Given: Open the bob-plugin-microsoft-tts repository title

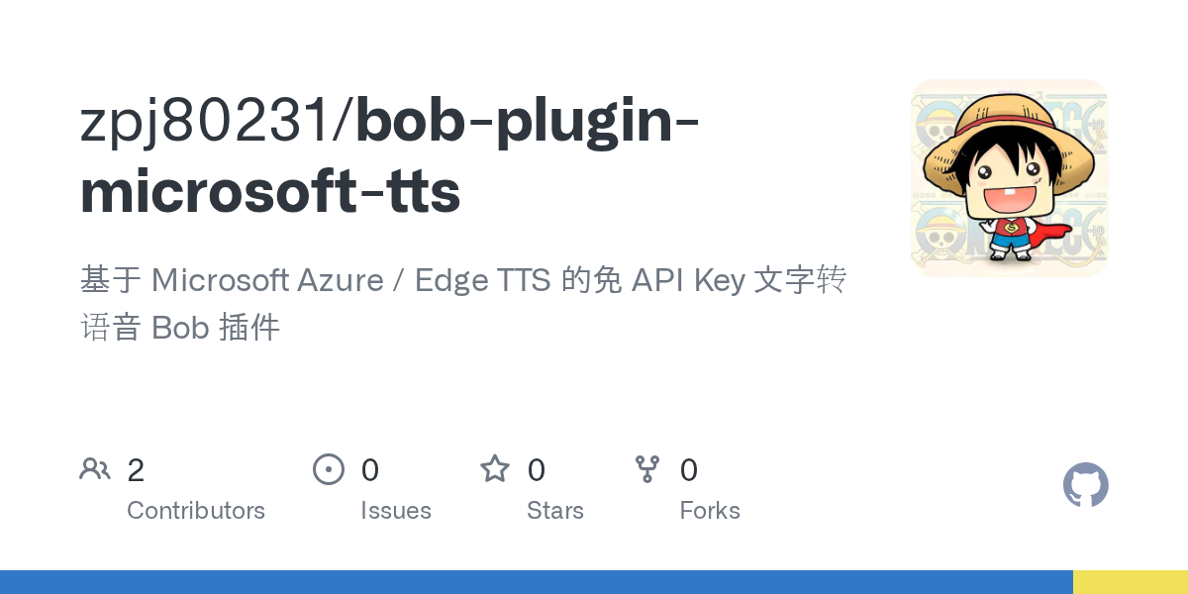Looking at the screenshot, I should [x=390, y=156].
